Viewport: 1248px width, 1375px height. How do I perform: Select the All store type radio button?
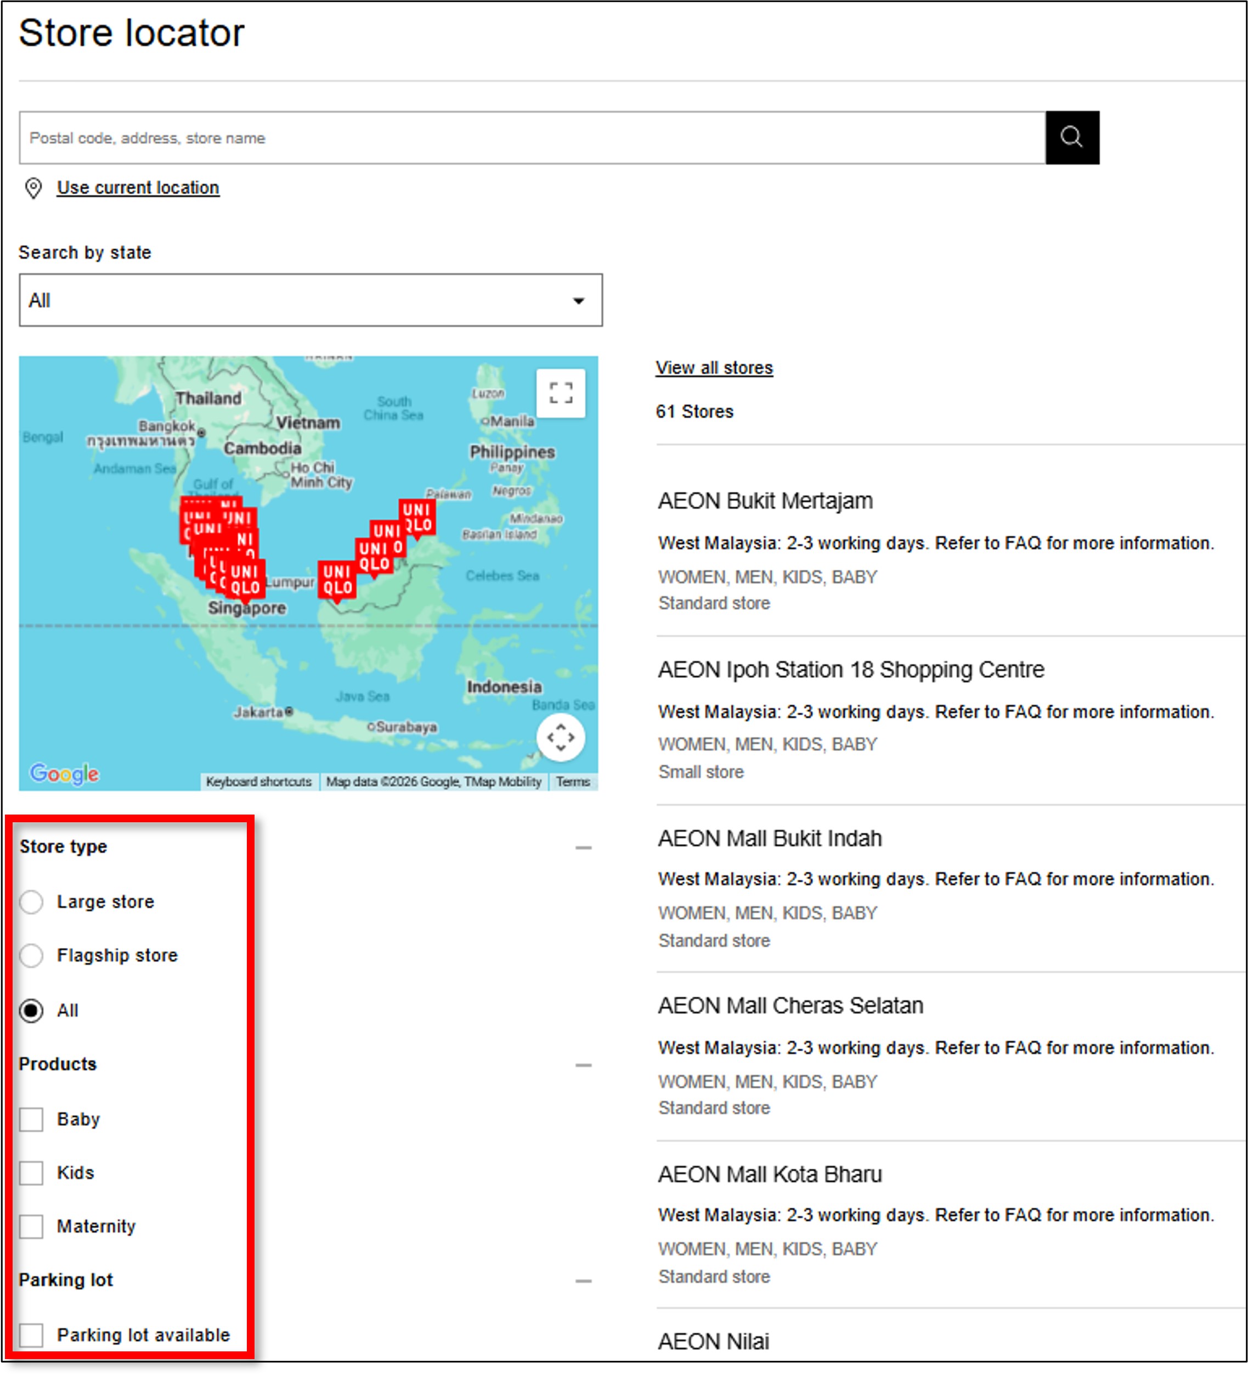pyautogui.click(x=31, y=1010)
